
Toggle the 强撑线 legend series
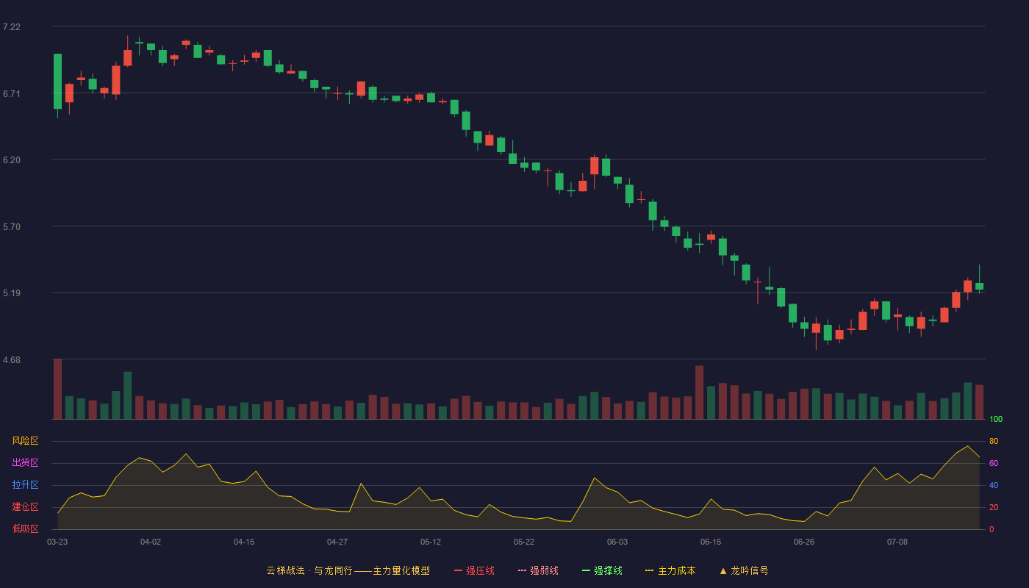click(x=602, y=570)
